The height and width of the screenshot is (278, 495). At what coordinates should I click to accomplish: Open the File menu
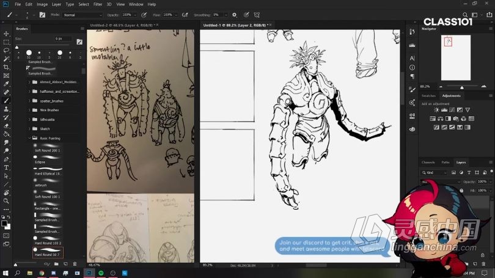point(18,4)
